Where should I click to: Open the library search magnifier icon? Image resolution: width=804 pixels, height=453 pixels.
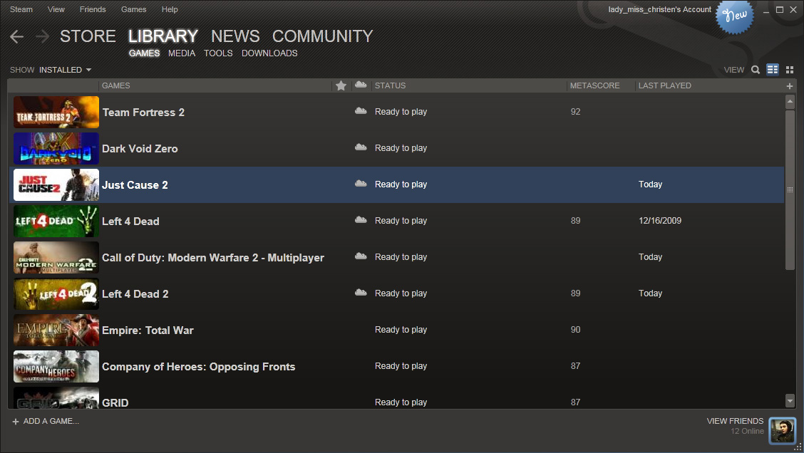(x=756, y=70)
